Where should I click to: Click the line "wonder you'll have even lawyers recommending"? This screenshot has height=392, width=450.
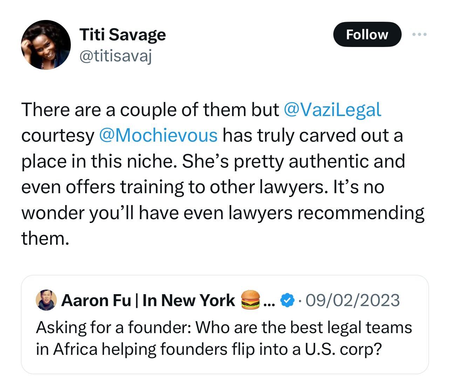[223, 212]
